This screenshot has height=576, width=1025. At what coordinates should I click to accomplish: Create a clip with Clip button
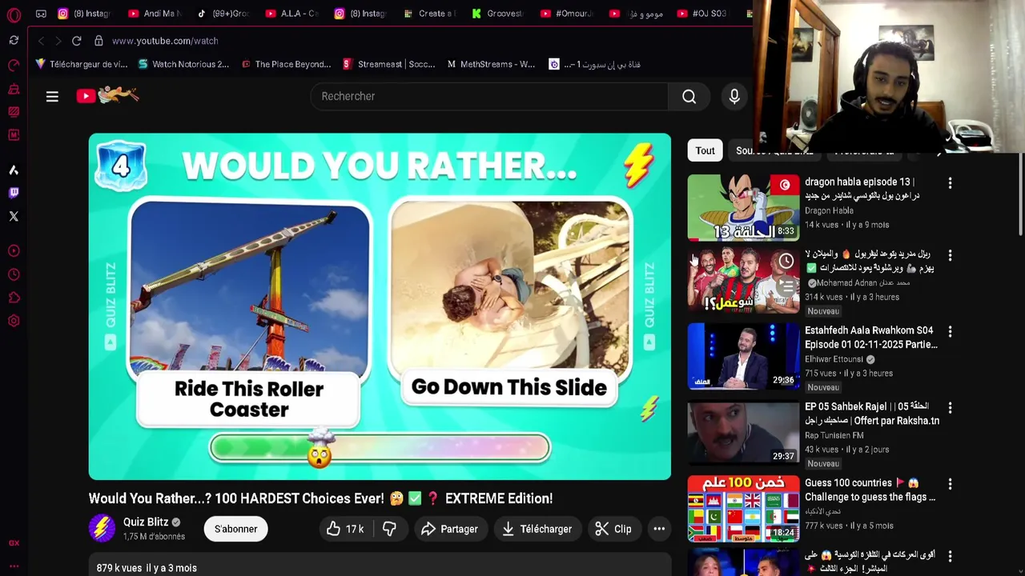pos(613,529)
